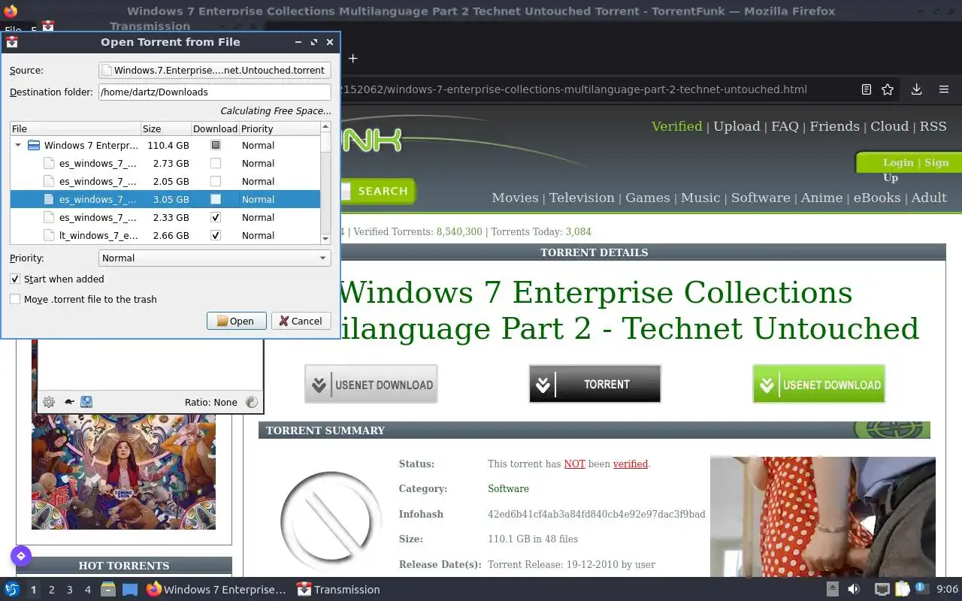Click the yellow clipboard tray icon
This screenshot has height=601, width=962.
tap(903, 590)
